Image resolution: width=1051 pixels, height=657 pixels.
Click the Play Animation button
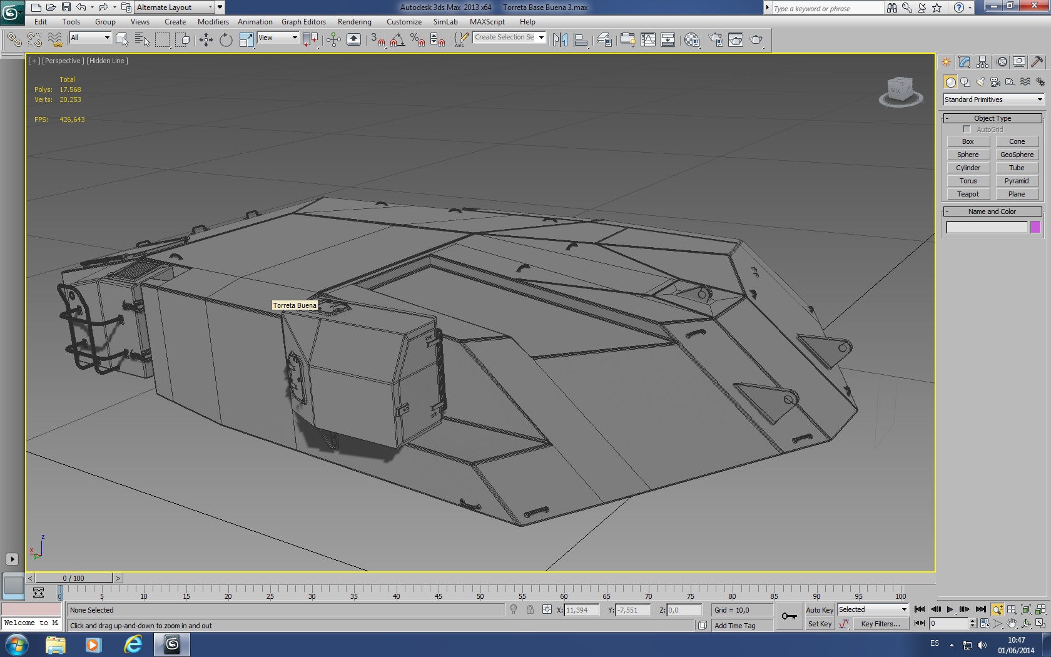[950, 609]
